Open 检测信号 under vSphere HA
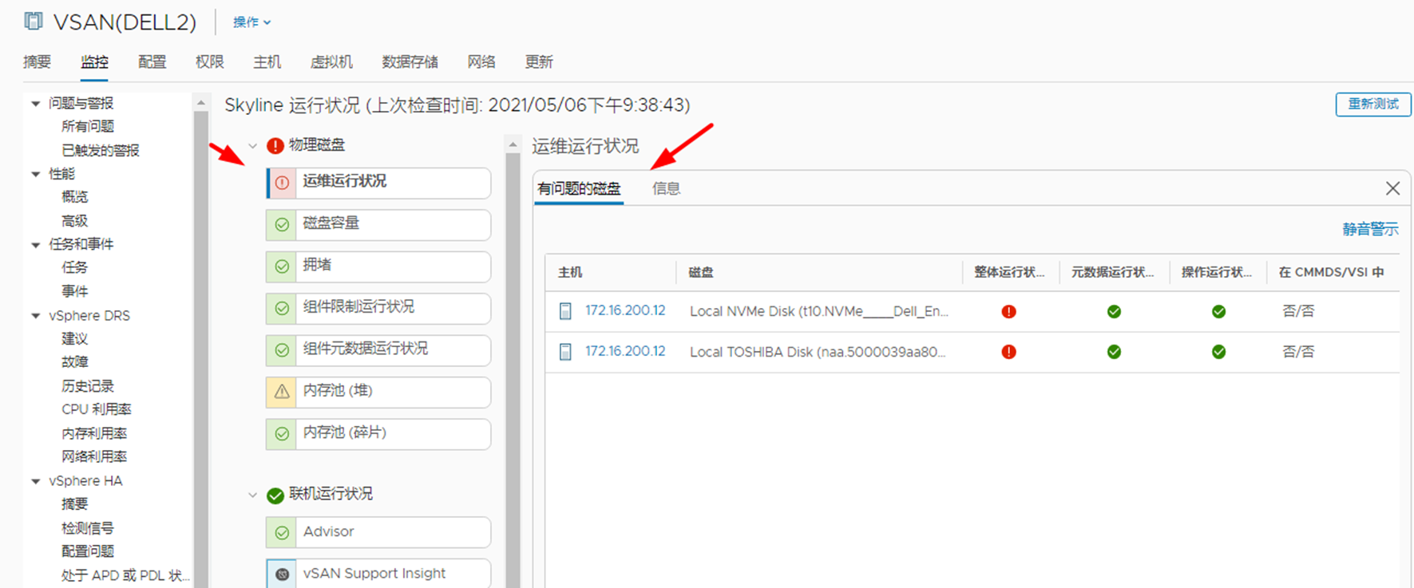This screenshot has width=1414, height=588. click(88, 528)
